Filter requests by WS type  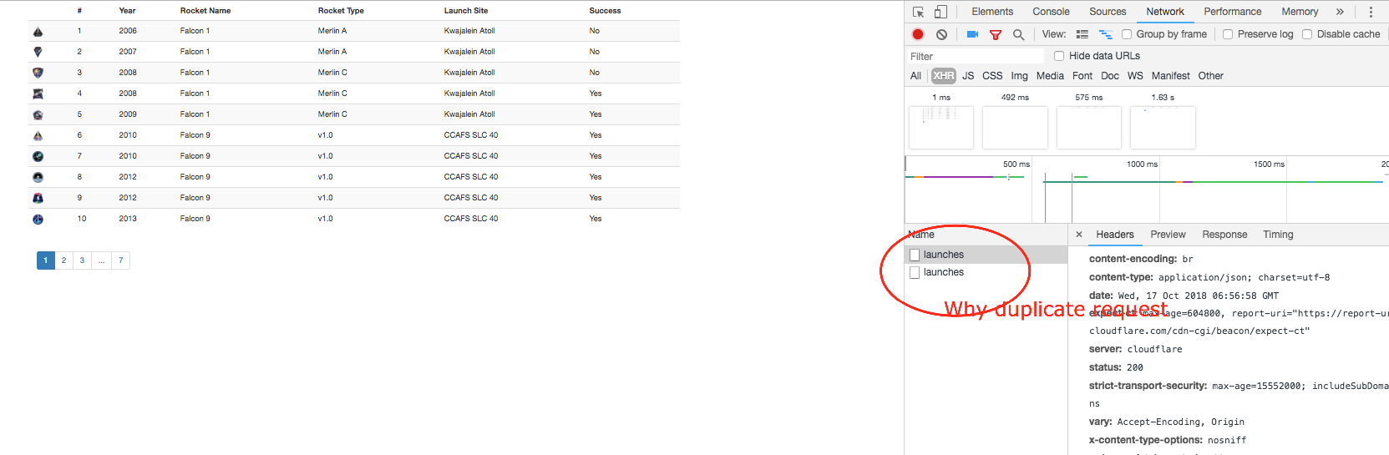click(1135, 76)
